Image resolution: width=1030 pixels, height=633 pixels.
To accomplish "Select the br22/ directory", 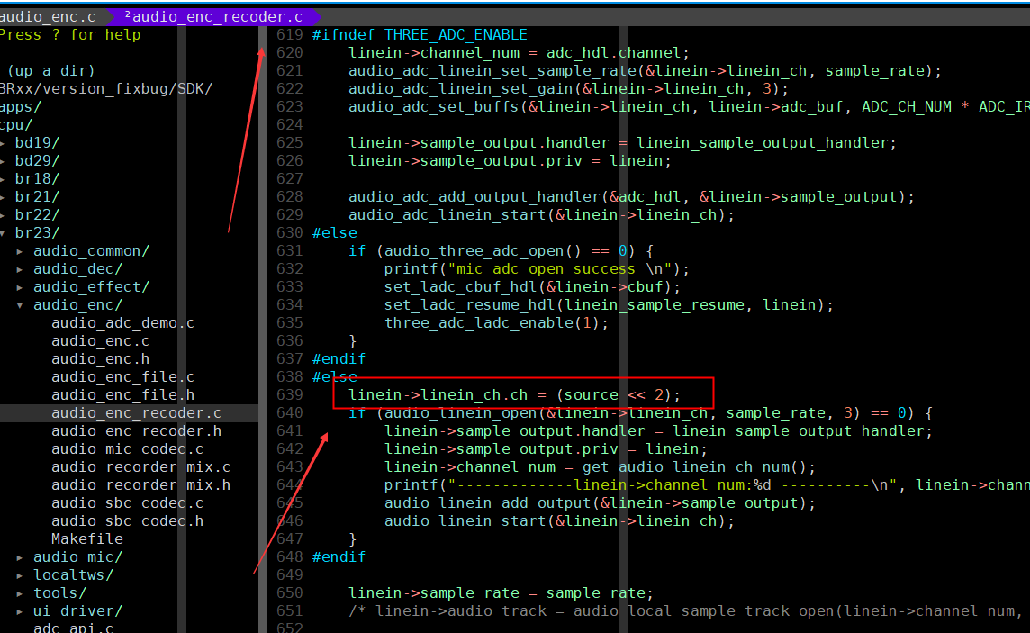I will tap(38, 214).
